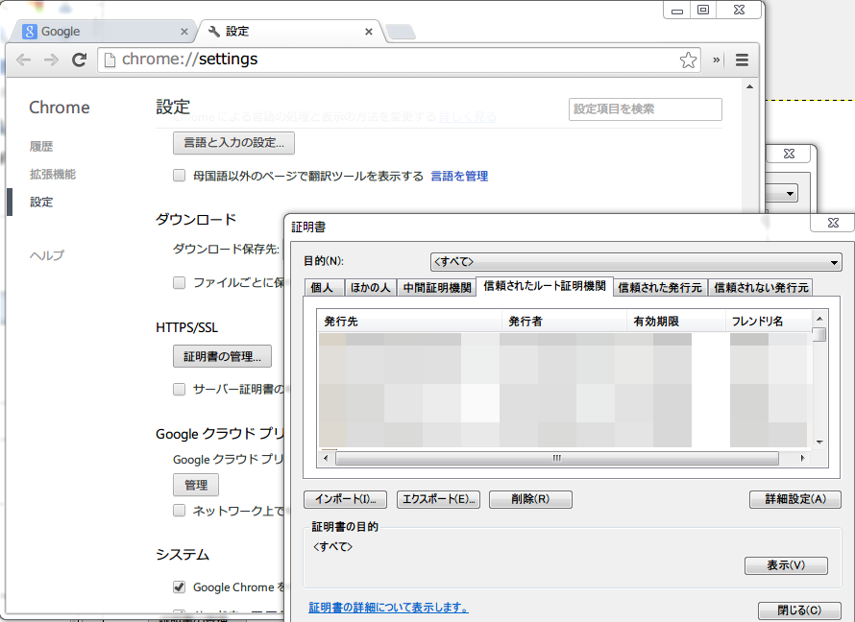The height and width of the screenshot is (622, 855).
Task: Toggle the 母国語以外のページで翻訳ツール checkbox
Action: [x=179, y=176]
